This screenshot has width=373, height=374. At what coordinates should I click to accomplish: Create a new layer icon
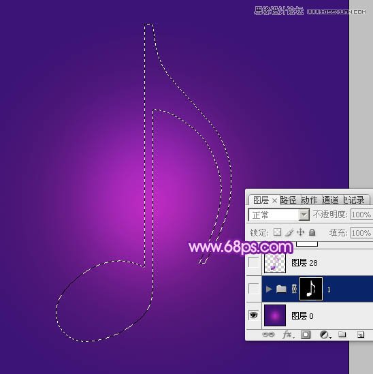coord(361,334)
